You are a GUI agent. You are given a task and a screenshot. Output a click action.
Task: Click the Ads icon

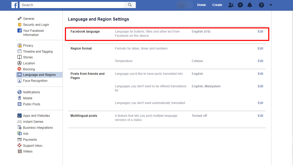click(20, 133)
